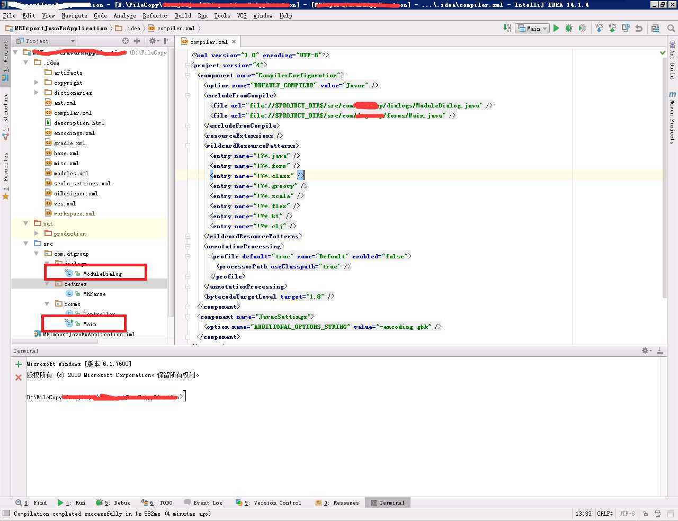Image resolution: width=678 pixels, height=521 pixels.
Task: Click the VCS commit changes icon
Action: [612, 28]
